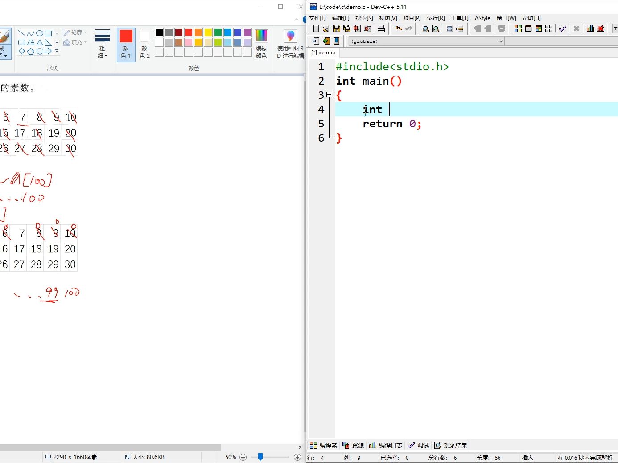The width and height of the screenshot is (618, 463).
Task: Click the Toggle bookmark icon in Dev-C++
Action: [337, 41]
